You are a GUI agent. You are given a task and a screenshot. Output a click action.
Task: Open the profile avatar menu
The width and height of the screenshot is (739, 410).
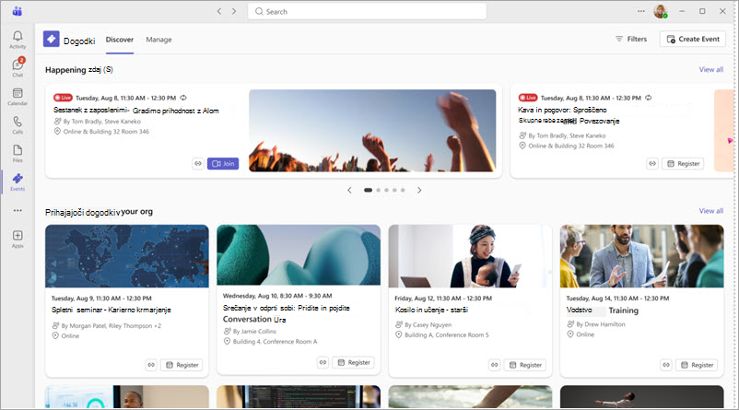pyautogui.click(x=661, y=11)
